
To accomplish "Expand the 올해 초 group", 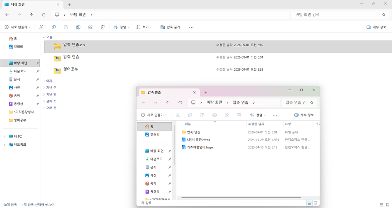I will point(44,101).
